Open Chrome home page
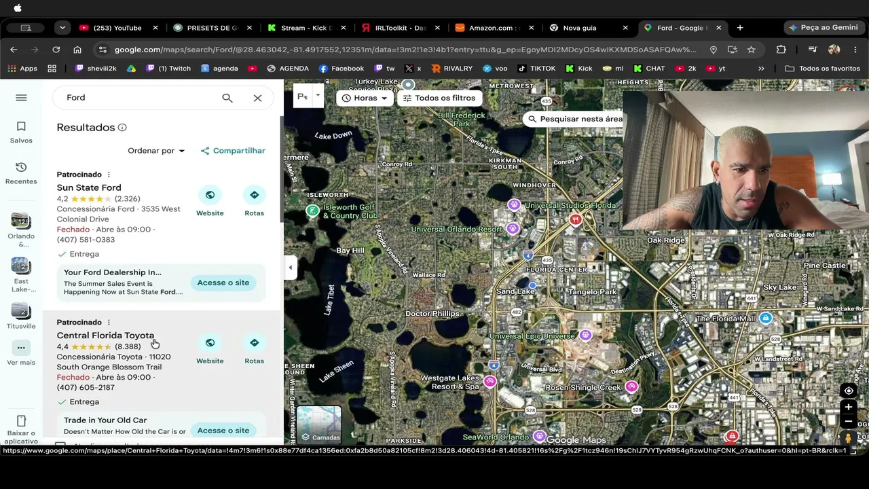Viewport: 869px width, 489px height. pyautogui.click(x=77, y=50)
